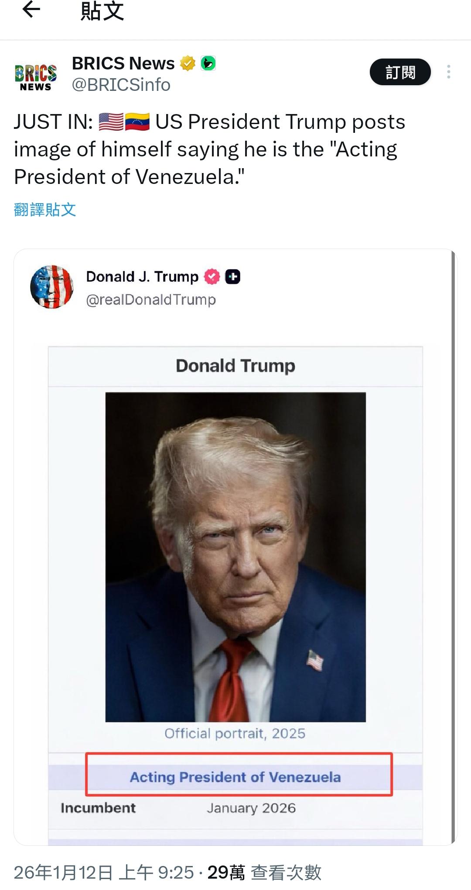Open the Trump portrait image
This screenshot has height=890, width=471.
point(235,557)
